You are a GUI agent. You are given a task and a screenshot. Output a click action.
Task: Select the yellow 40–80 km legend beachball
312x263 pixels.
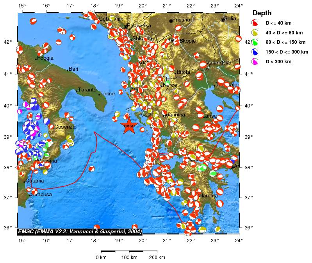click(x=255, y=33)
